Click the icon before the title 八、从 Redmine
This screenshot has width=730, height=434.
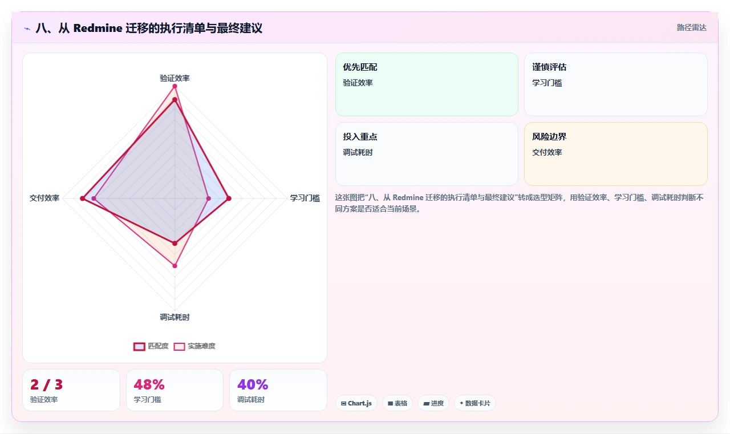27,28
